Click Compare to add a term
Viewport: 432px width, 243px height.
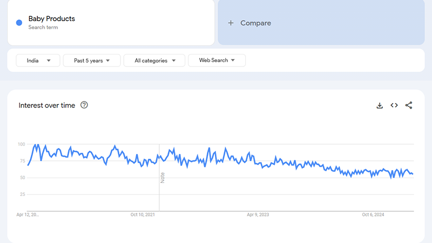click(x=321, y=23)
